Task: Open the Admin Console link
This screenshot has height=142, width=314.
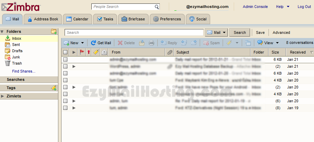Action: (255, 7)
